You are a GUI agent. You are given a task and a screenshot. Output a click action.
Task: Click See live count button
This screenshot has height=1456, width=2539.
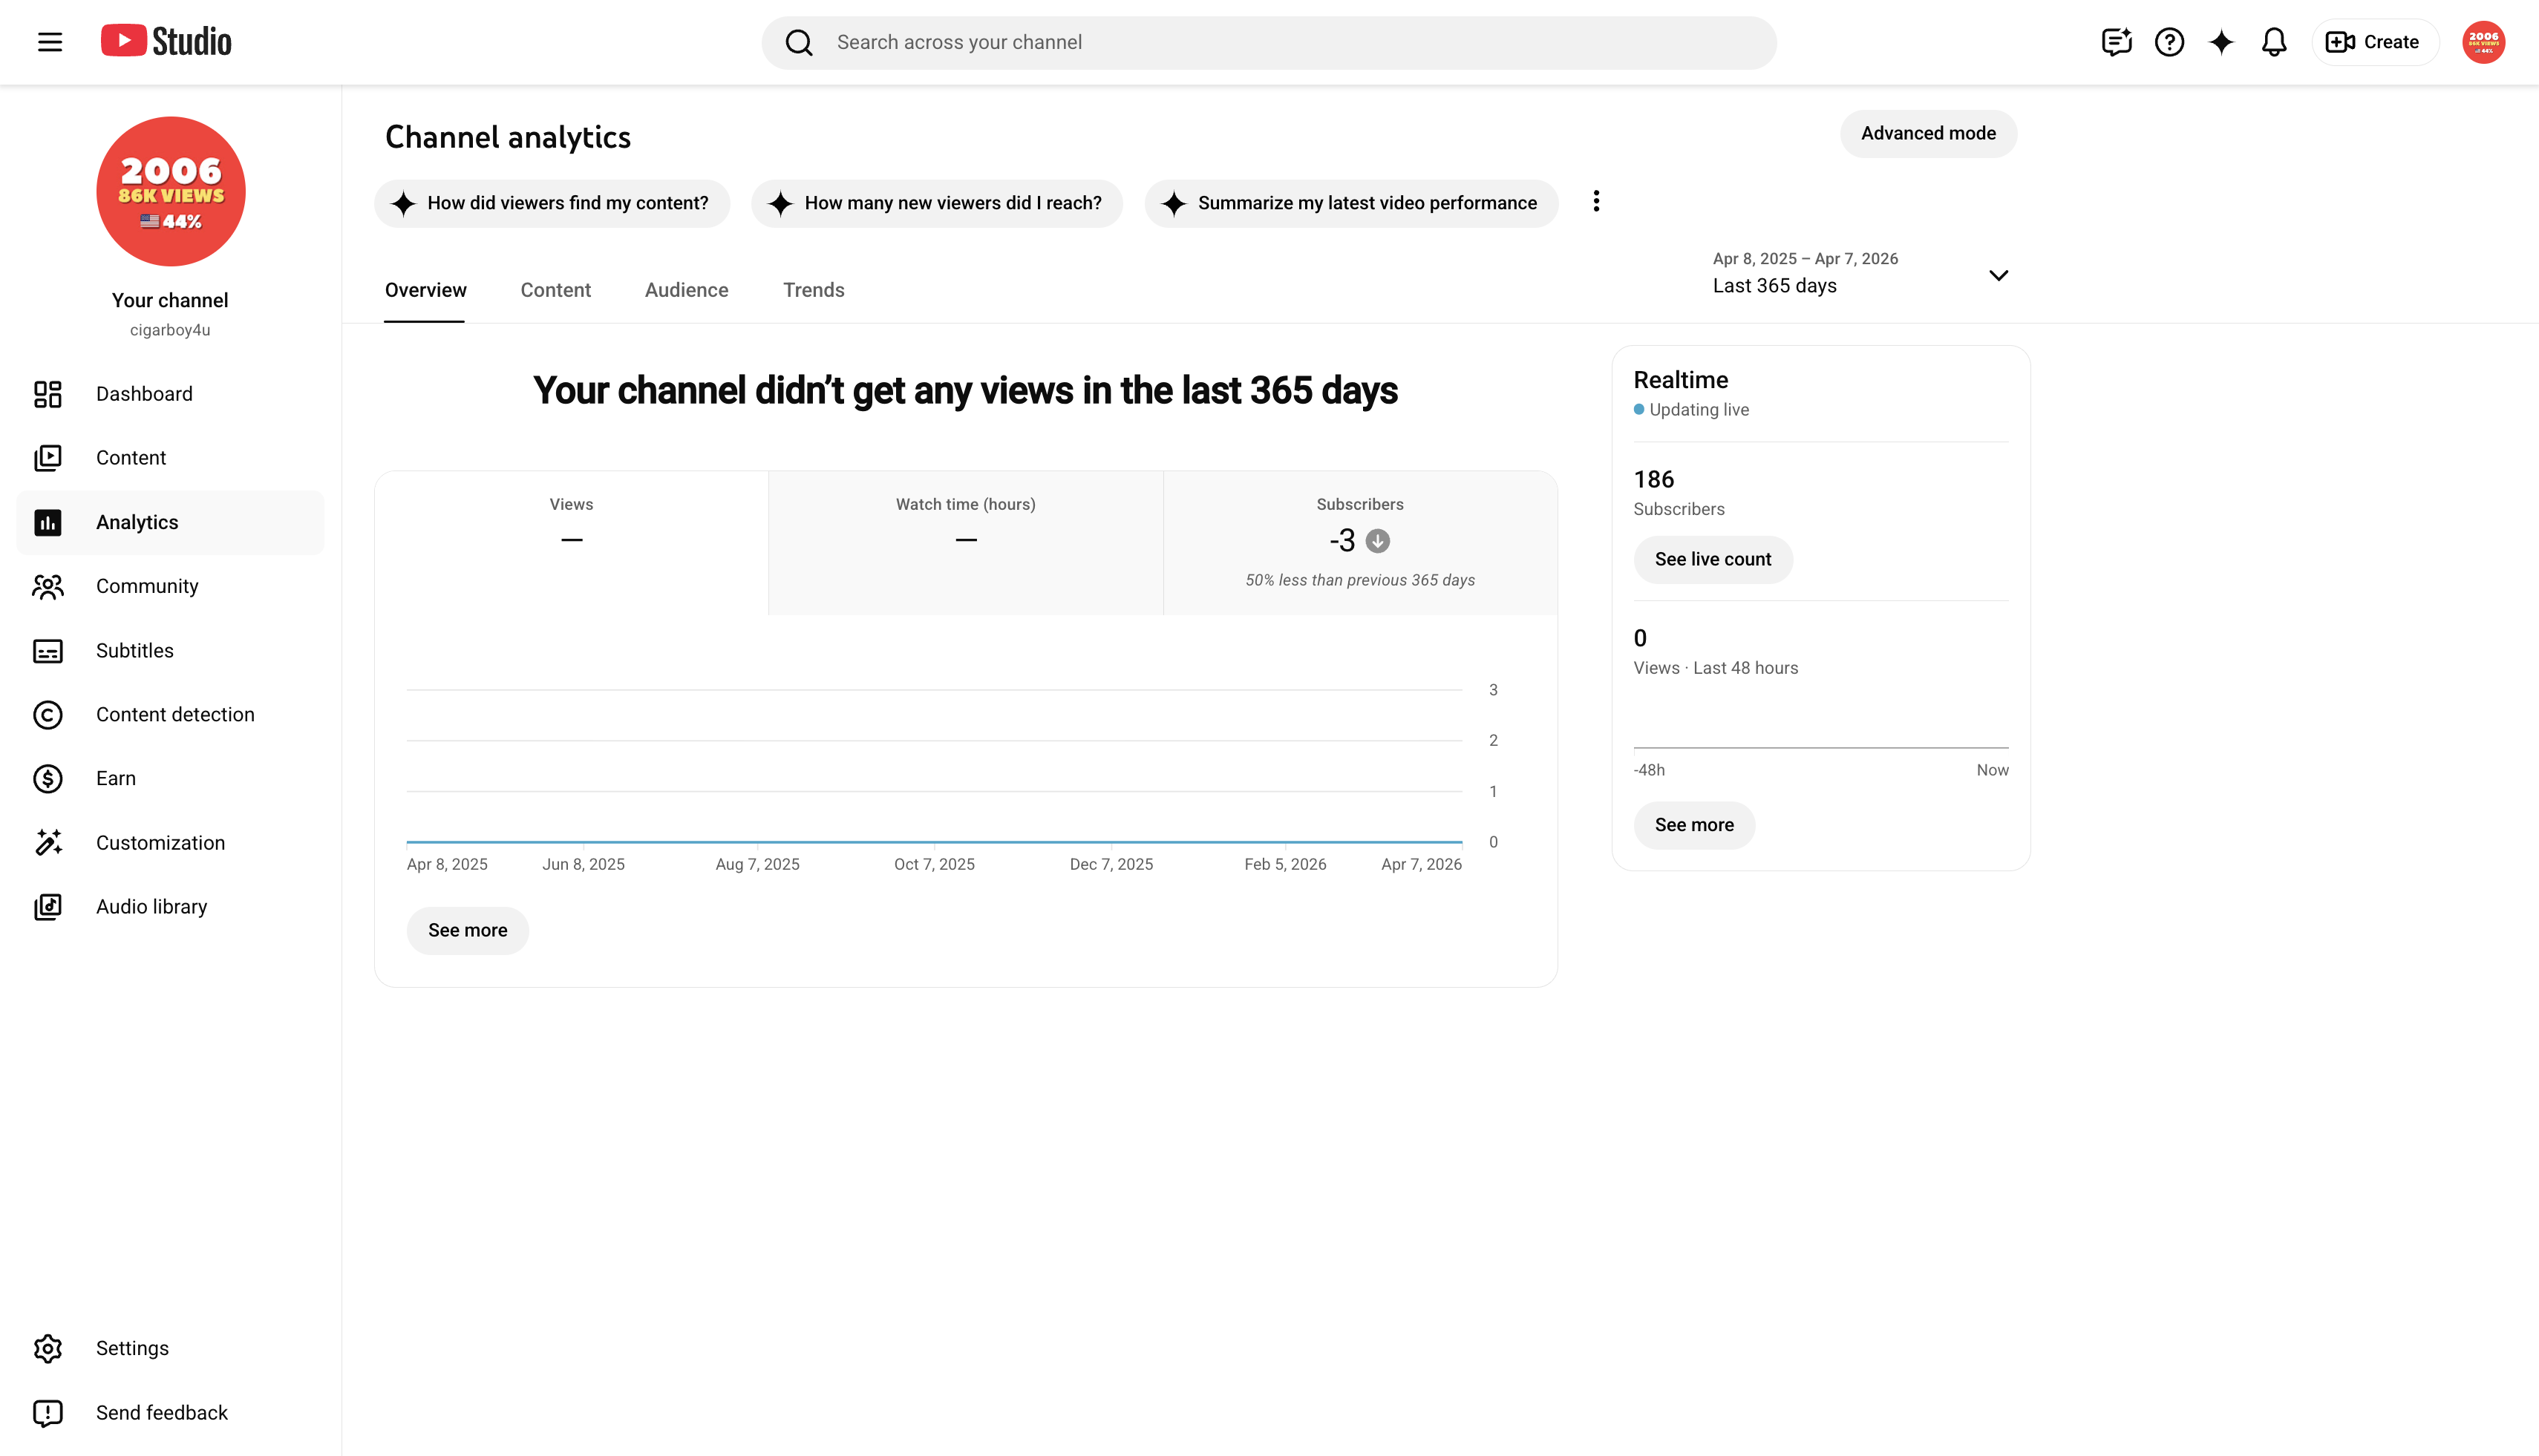pos(1713,559)
